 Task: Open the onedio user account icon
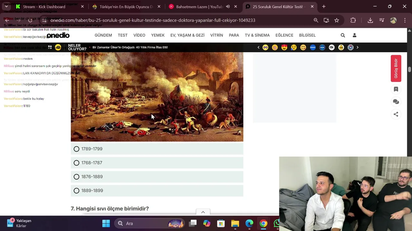click(x=354, y=35)
